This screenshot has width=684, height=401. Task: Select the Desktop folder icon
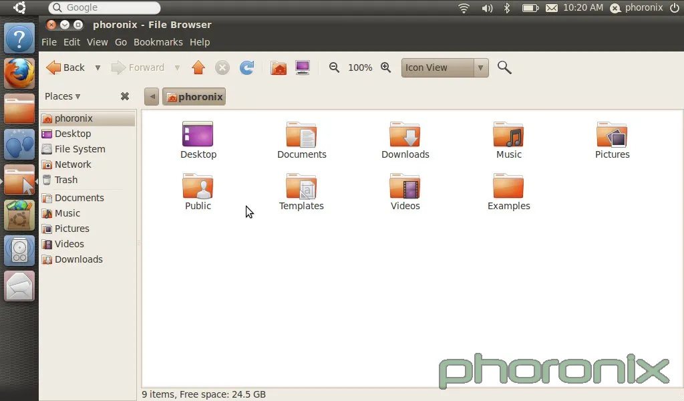coord(198,134)
